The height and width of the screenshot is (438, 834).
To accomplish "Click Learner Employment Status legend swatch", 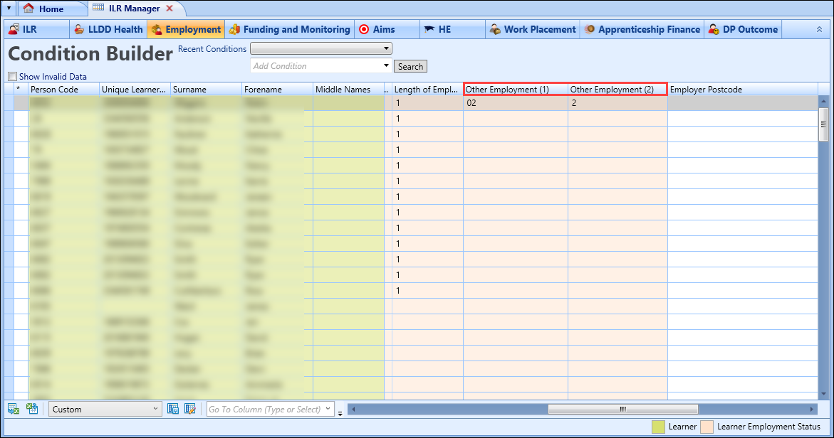I will point(707,427).
